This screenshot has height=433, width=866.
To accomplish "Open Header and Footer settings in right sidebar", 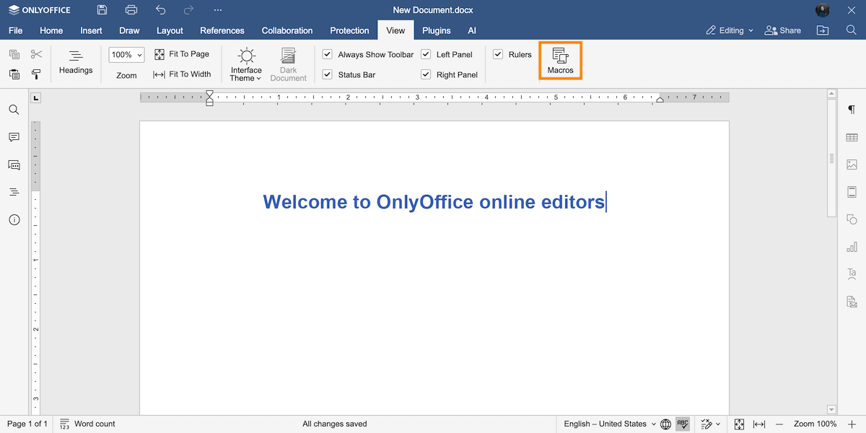I will tap(852, 192).
